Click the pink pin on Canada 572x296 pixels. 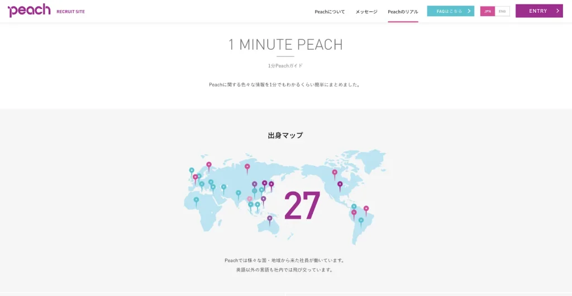pos(335,174)
